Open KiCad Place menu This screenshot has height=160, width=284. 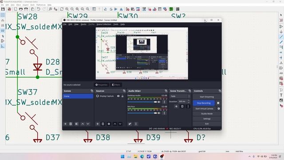(19, 5)
